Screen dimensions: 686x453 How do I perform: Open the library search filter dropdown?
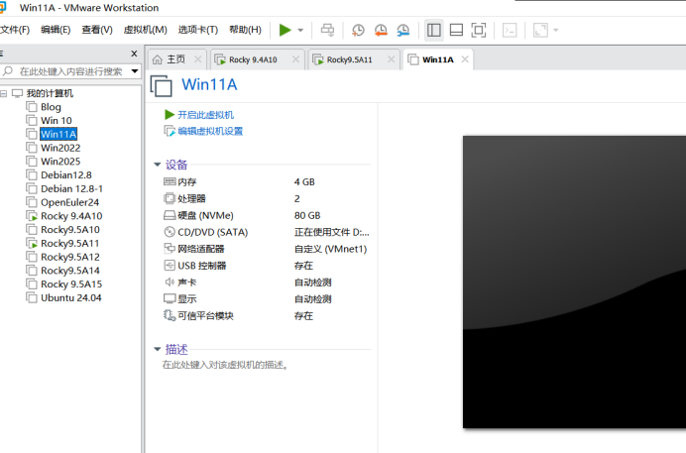point(135,71)
